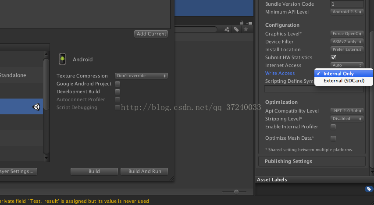This screenshot has height=205, width=374.
Task: Toggle Autoconnect Profiler checkbox
Action: tap(118, 99)
